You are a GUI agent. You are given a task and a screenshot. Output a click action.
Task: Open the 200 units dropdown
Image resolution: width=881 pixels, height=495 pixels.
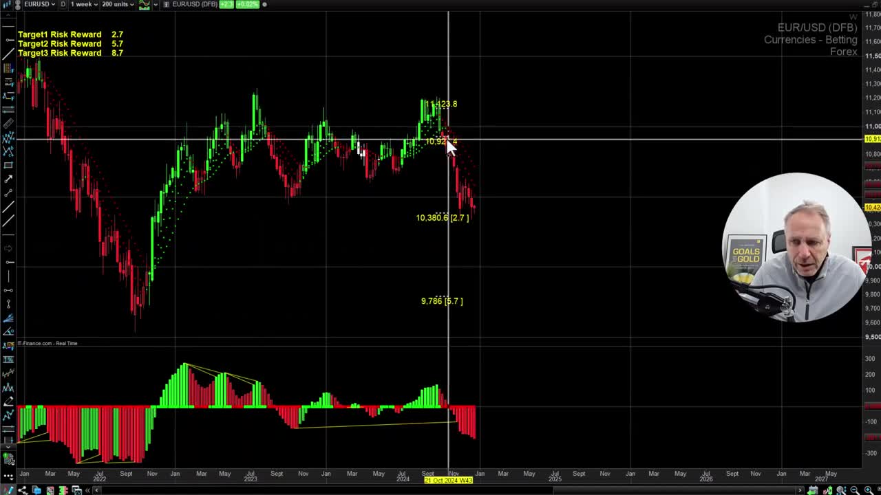click(x=118, y=4)
